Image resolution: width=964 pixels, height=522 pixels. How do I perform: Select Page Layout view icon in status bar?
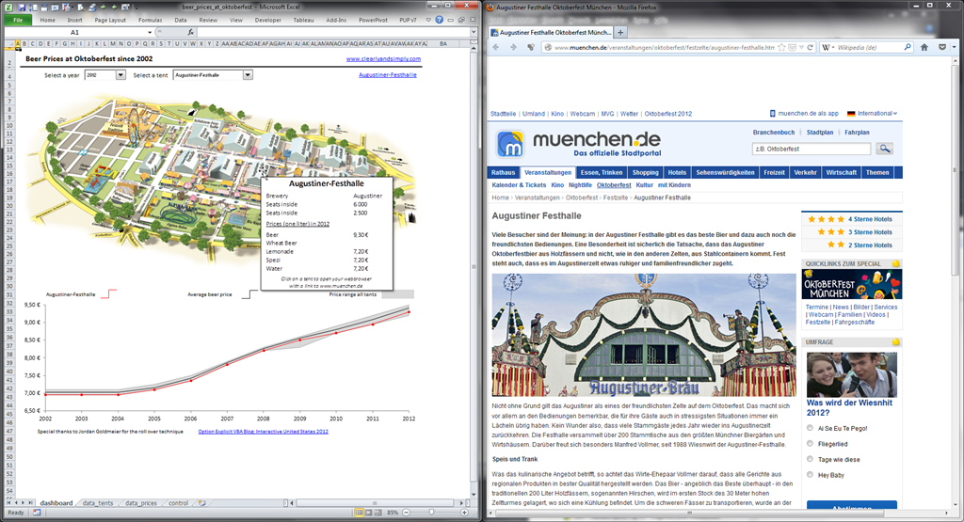click(x=369, y=513)
